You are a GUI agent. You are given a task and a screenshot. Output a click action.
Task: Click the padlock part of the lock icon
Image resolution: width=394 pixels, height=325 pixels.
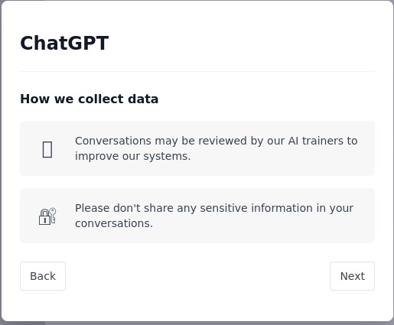coord(44,217)
